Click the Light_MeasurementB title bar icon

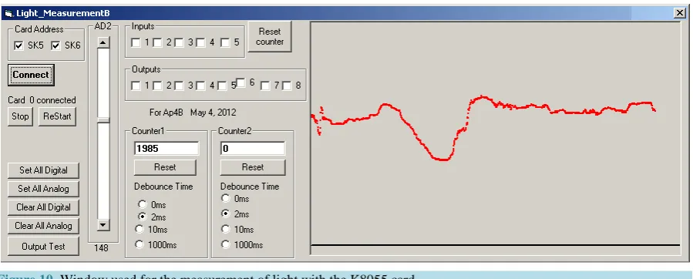pyautogui.click(x=8, y=13)
